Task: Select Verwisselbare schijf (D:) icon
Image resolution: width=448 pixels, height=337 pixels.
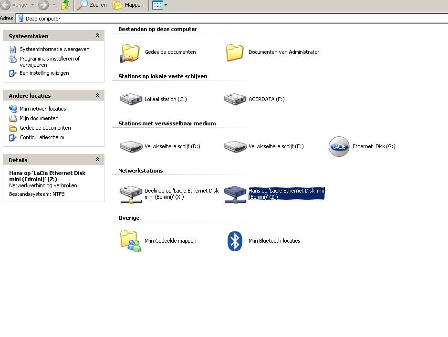Action: [x=131, y=146]
